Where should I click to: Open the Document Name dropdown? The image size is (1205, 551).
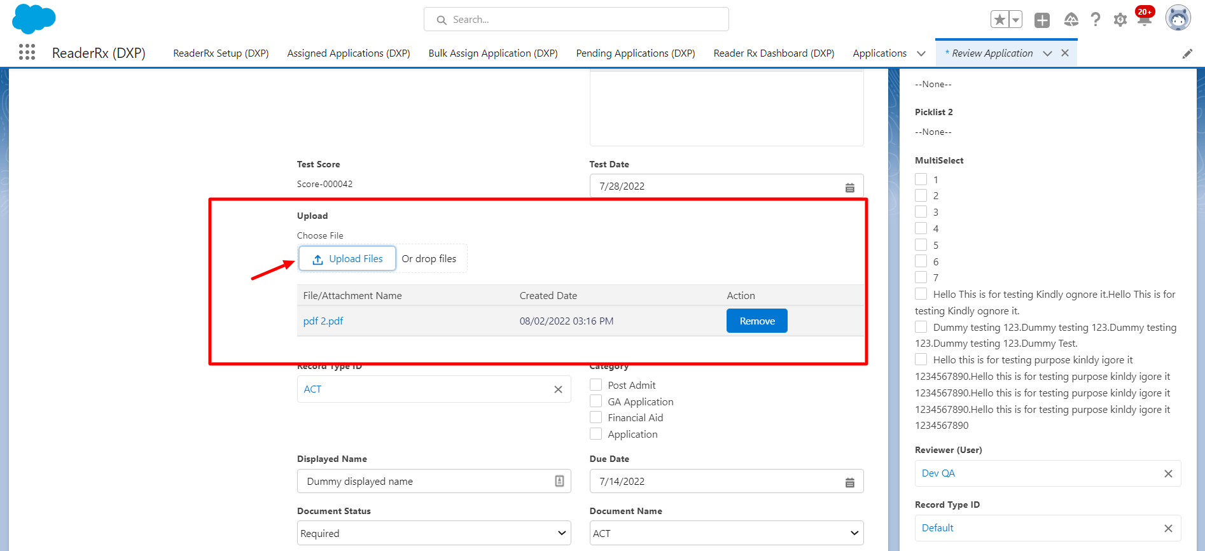726,533
